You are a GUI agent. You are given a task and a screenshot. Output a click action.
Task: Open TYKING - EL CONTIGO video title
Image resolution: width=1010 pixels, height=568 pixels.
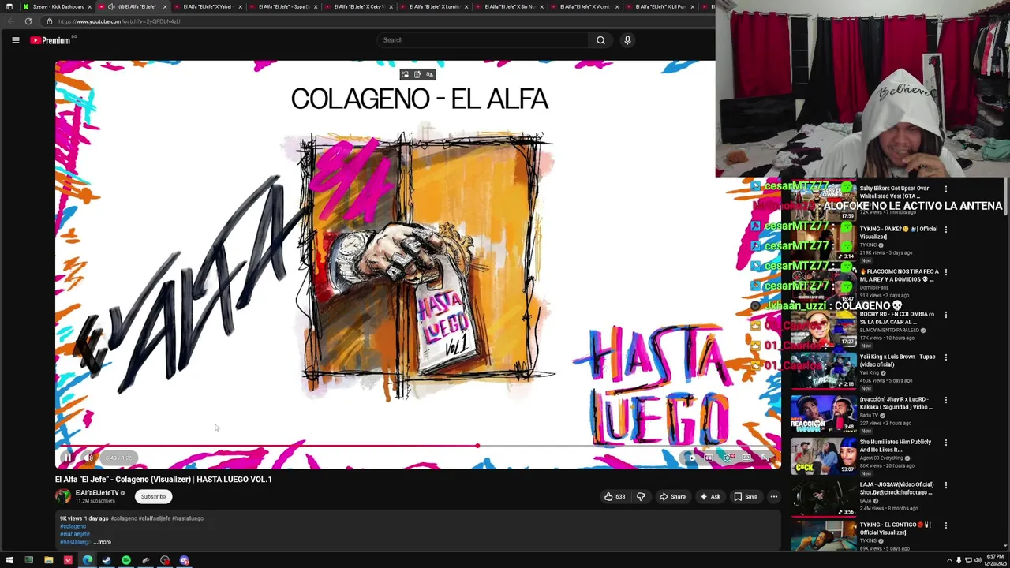coord(896,529)
